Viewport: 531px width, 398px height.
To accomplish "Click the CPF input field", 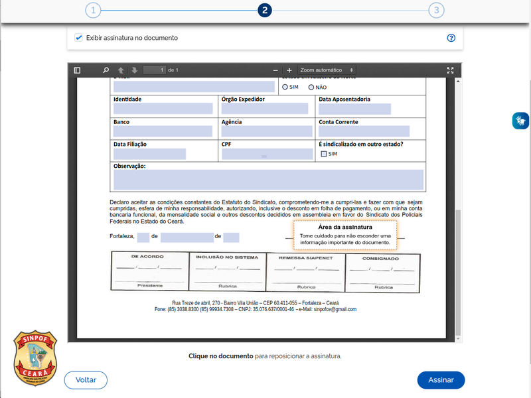I will click(x=267, y=154).
